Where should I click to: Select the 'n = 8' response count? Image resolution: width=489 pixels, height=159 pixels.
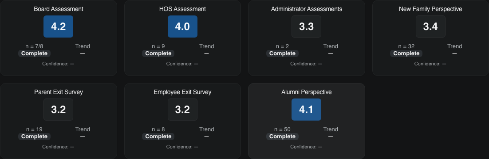point(158,129)
